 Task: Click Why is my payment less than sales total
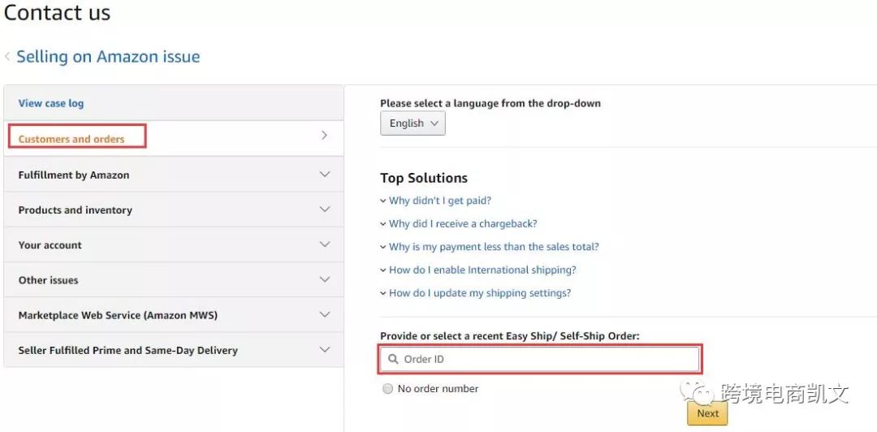pyautogui.click(x=493, y=247)
